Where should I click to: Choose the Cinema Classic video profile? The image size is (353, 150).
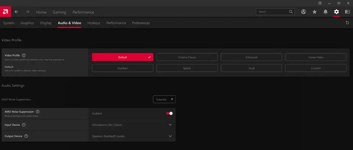pos(187,57)
